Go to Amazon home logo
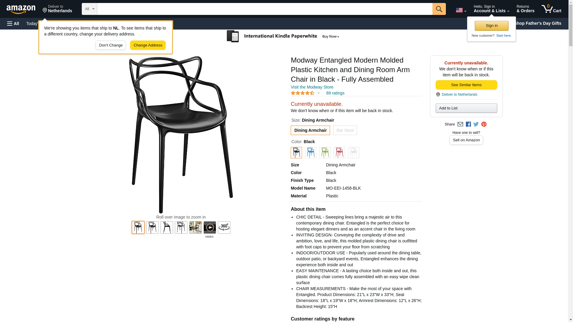Screen dimensions: 573x322 21,9
